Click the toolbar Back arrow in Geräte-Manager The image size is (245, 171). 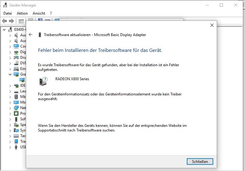click(4, 21)
